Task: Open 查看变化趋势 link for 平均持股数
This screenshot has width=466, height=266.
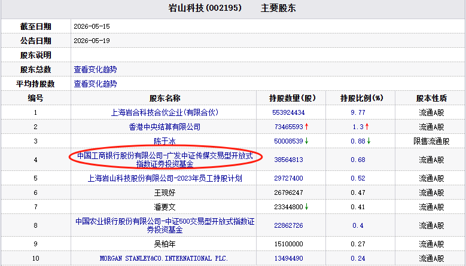Action: [95, 84]
